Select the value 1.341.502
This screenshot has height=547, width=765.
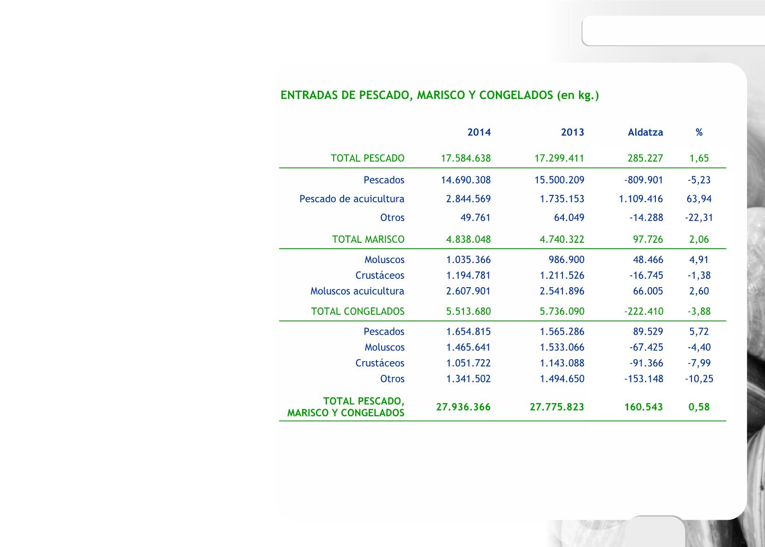point(469,379)
